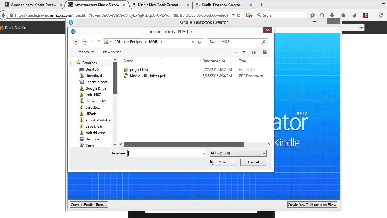387x218 pixels.
Task: Click 101 Juice Recipes in the breadcrumb
Action: [x=128, y=42]
